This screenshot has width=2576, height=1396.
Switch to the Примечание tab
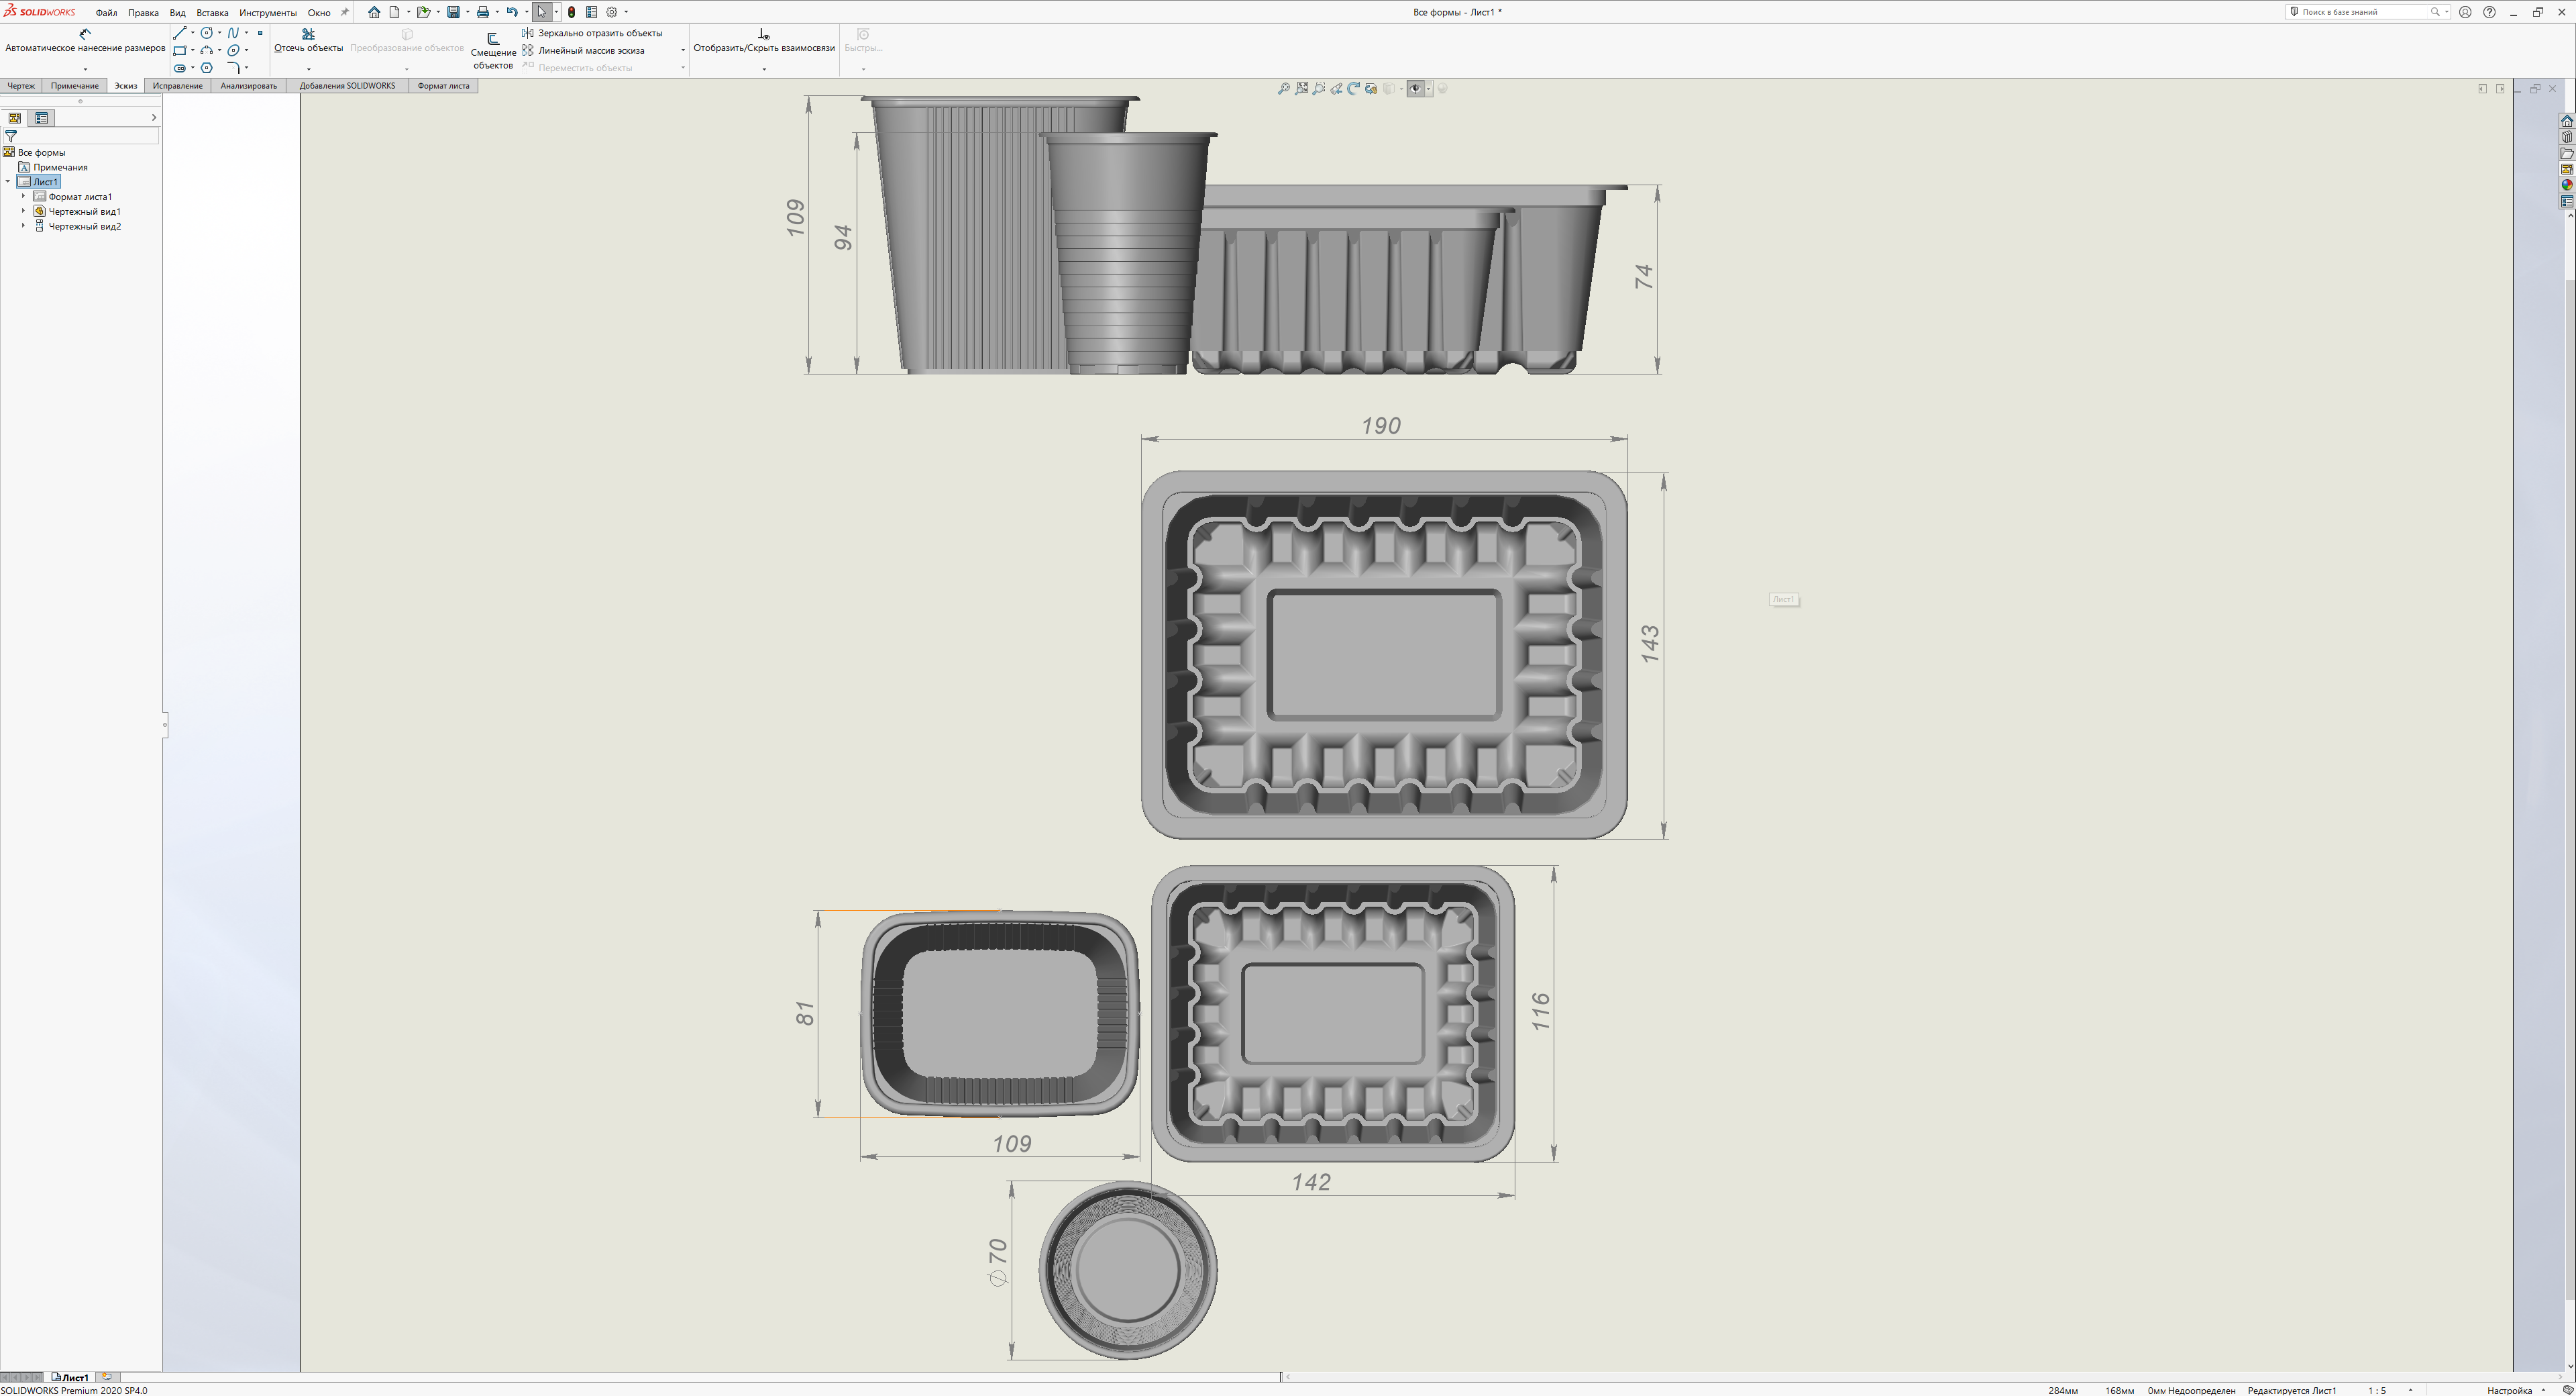[75, 86]
